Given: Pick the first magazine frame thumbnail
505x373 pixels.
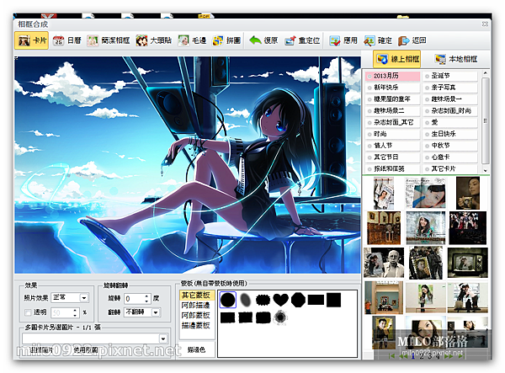Looking at the screenshot, I should [x=384, y=194].
